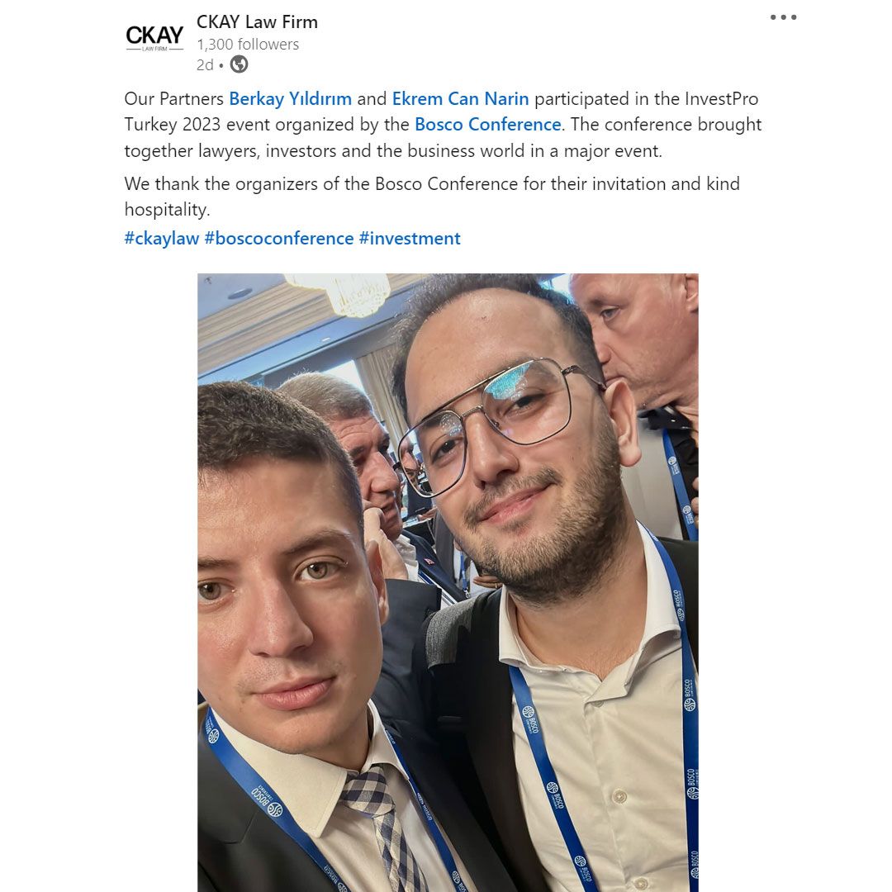This screenshot has height=892, width=892.
Task: Visit the Bosco Conference page link
Action: pyautogui.click(x=487, y=124)
